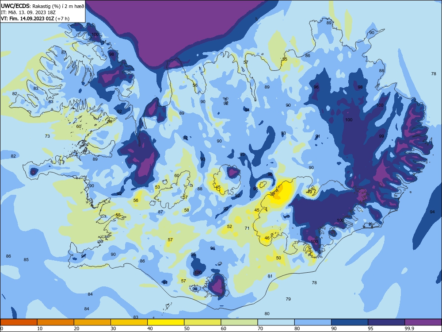Click the map humidity value 52
This screenshot has width=442, height=332.
(229, 226)
